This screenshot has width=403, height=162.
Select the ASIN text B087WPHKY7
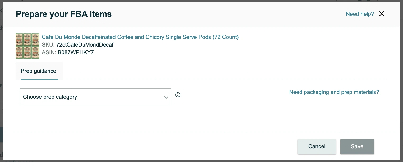point(76,52)
